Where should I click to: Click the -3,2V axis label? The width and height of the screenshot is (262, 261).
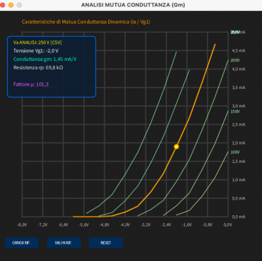(145, 225)
